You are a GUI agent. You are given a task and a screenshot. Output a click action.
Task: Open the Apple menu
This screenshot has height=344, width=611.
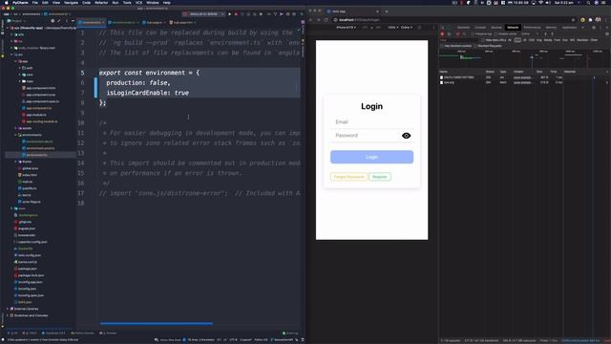point(7,2)
